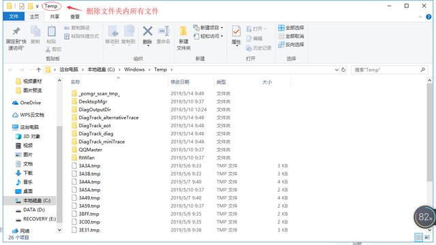Viewport: 436px width, 245px height.
Task: Click the Paste clipboard icon
Action: pyautogui.click(x=52, y=31)
